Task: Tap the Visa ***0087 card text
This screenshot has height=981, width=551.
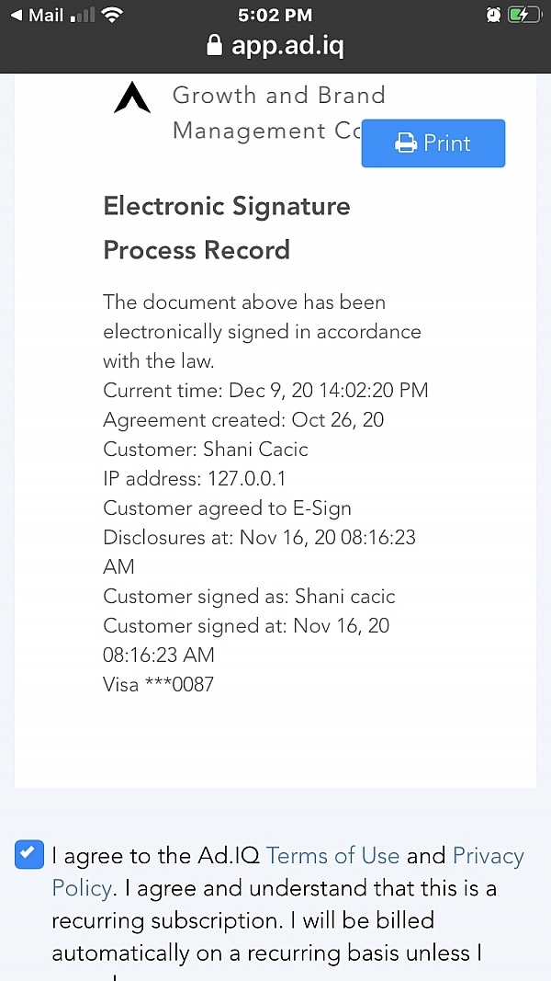Action: click(x=158, y=684)
